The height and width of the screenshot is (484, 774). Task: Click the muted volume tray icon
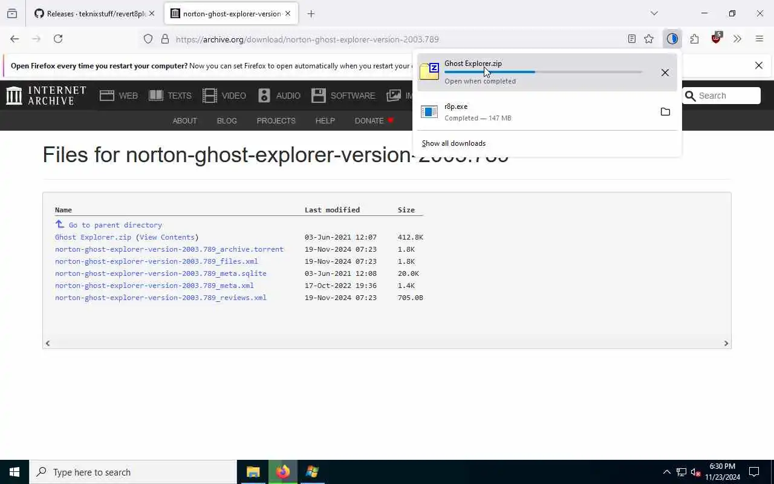695,472
